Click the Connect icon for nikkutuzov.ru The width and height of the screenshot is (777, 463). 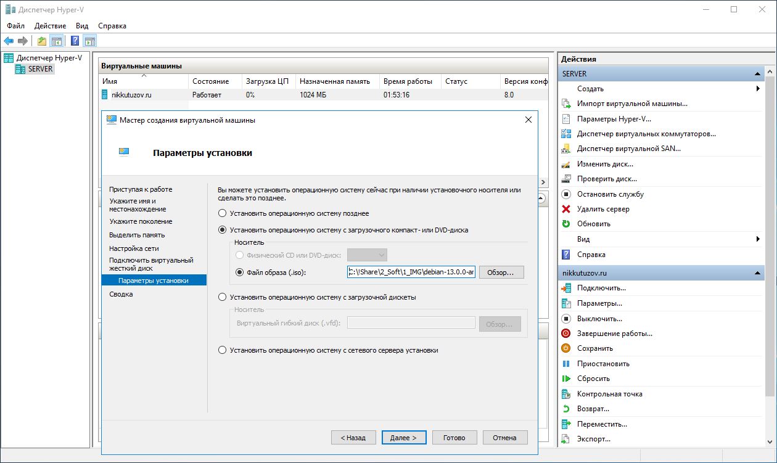(x=566, y=288)
